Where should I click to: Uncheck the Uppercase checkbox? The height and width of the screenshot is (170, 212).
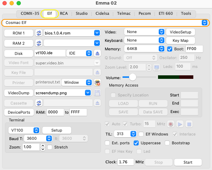136,143
